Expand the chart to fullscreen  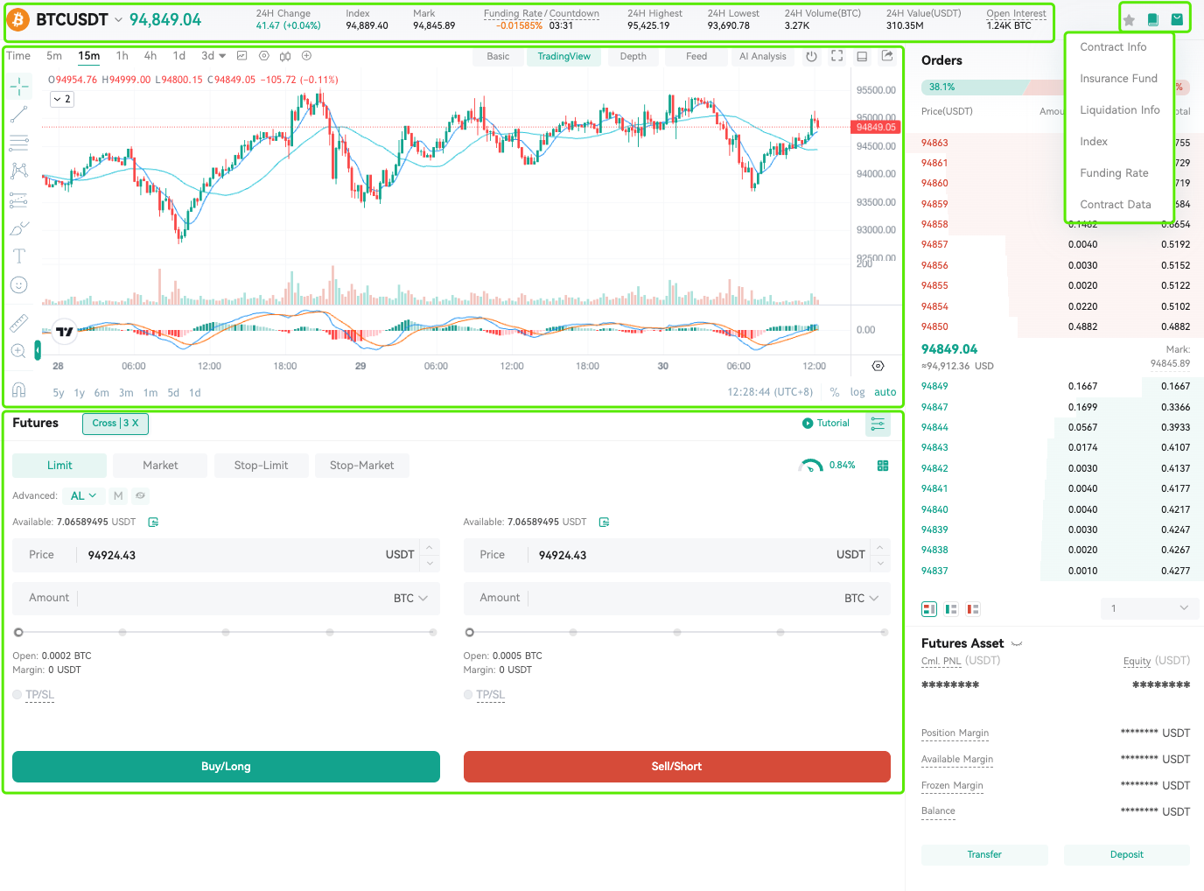837,56
